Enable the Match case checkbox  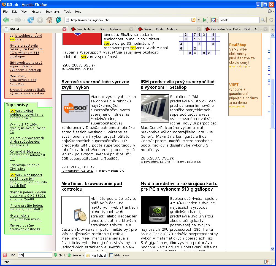[111, 255]
